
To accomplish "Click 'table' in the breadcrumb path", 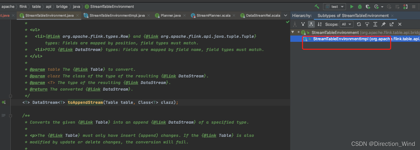I will [37, 7].
